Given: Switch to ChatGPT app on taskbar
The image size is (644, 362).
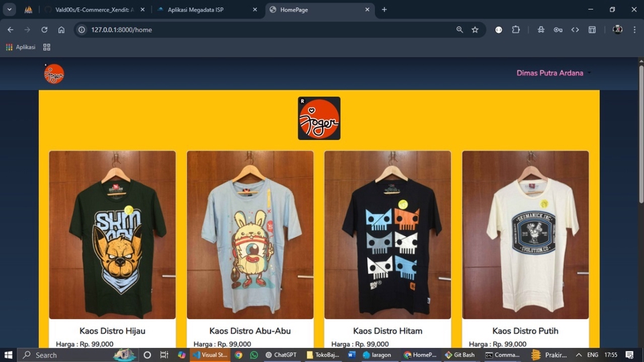Looking at the screenshot, I should 281,355.
